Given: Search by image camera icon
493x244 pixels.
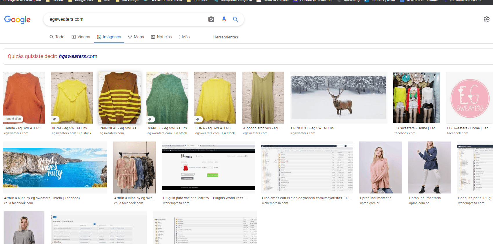Looking at the screenshot, I should [x=211, y=19].
